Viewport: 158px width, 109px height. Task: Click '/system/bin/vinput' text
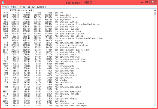66,99
